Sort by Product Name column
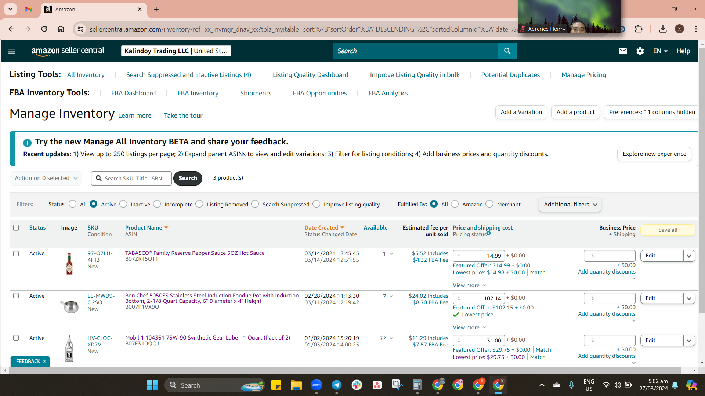Image resolution: width=705 pixels, height=396 pixels. pyautogui.click(x=147, y=228)
